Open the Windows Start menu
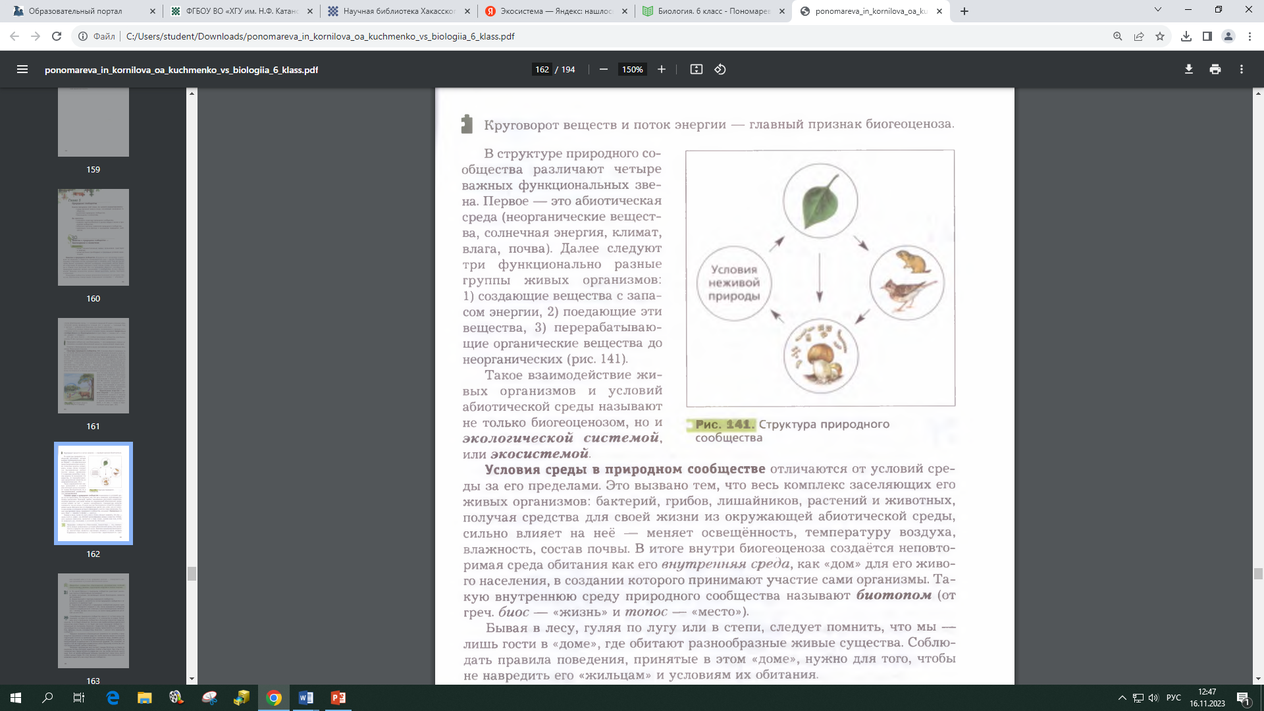 click(x=16, y=698)
